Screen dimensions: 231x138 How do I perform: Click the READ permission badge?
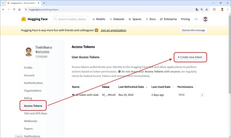[181, 95]
